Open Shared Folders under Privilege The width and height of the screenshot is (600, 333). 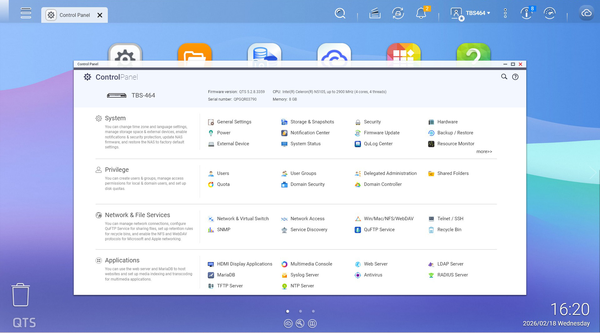click(452, 173)
